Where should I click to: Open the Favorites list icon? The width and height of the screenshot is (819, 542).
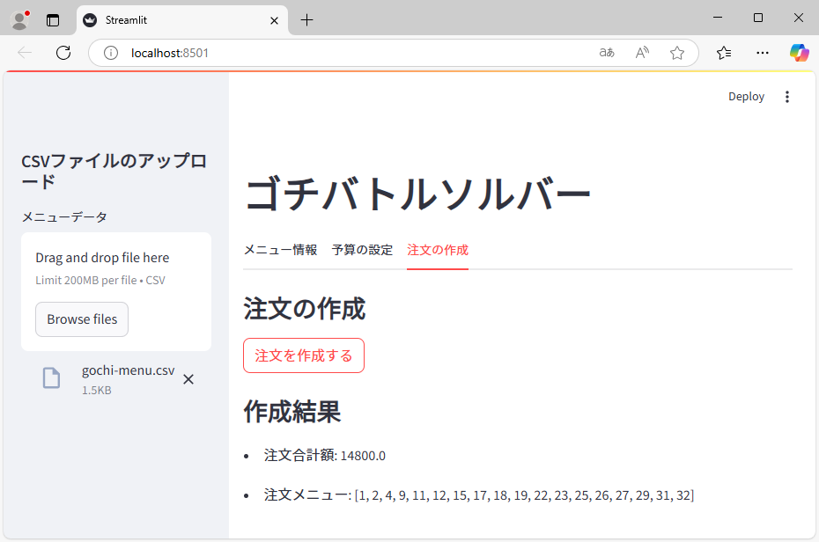[x=724, y=53]
